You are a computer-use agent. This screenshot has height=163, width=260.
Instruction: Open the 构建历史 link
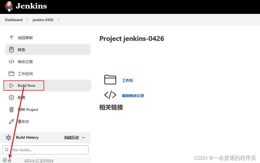[x=72, y=137]
